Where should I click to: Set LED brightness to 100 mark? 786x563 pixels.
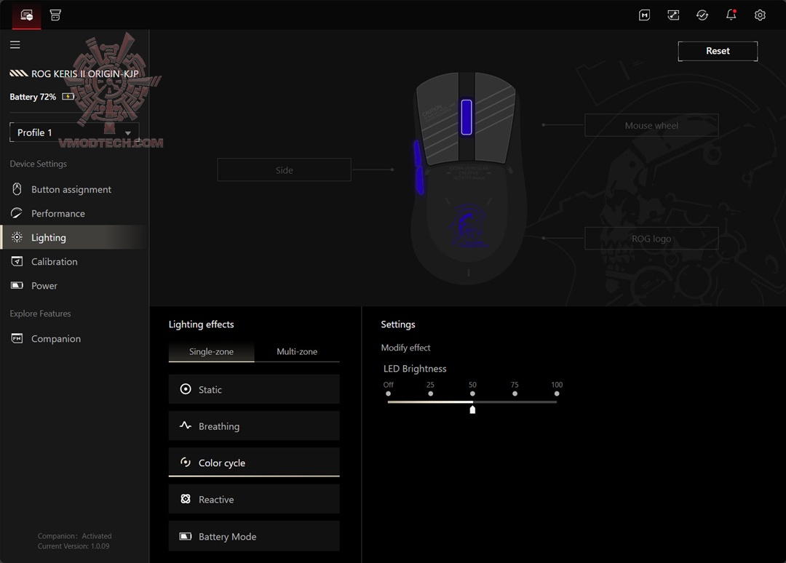[x=557, y=394]
